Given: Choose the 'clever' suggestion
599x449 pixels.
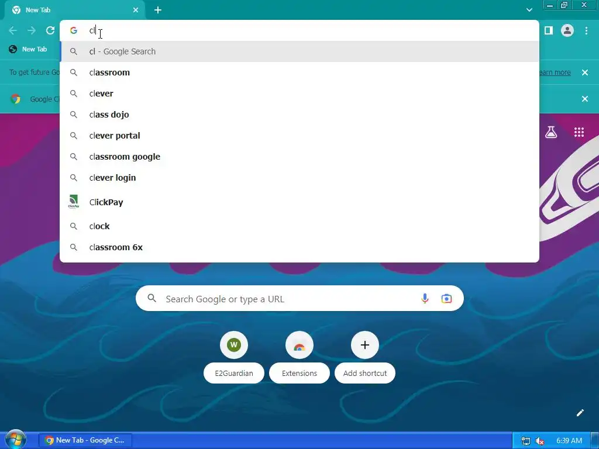Looking at the screenshot, I should click(x=299, y=94).
